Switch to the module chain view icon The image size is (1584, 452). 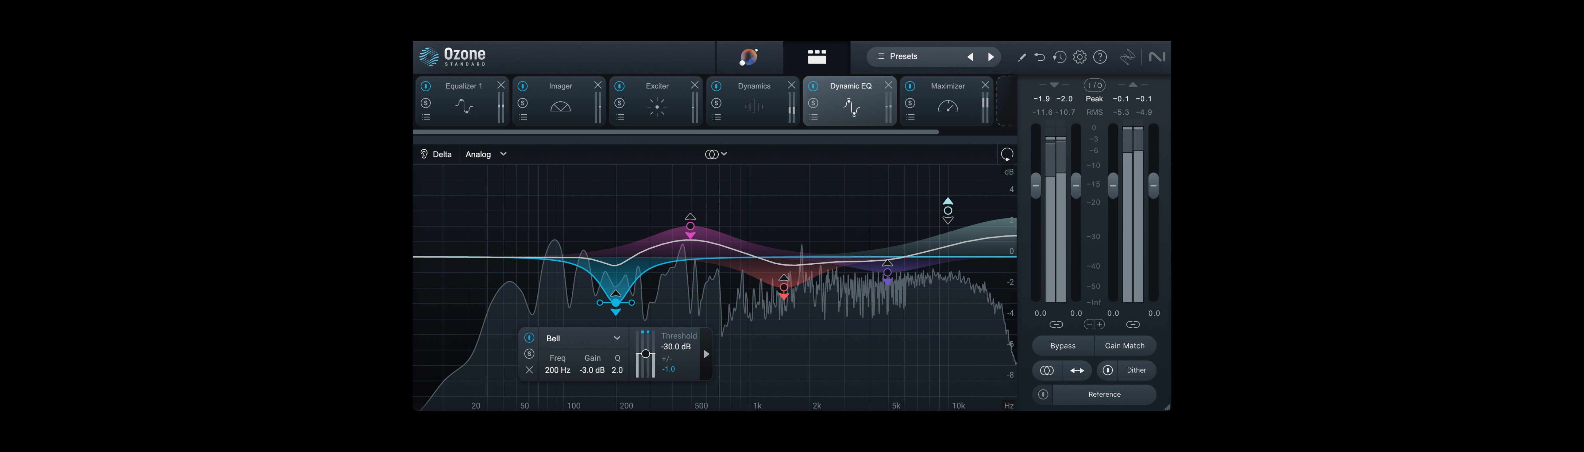coord(817,57)
